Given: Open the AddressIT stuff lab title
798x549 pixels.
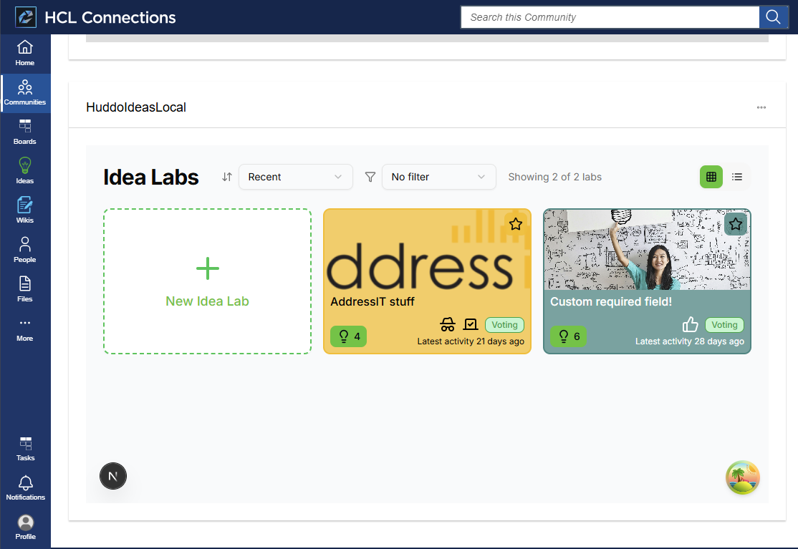Looking at the screenshot, I should pos(372,301).
